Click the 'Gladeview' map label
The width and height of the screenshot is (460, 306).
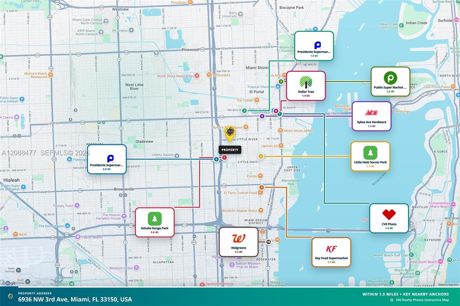[x=144, y=142]
